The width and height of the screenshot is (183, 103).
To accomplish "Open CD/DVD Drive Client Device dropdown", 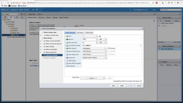I will [x=95, y=51].
